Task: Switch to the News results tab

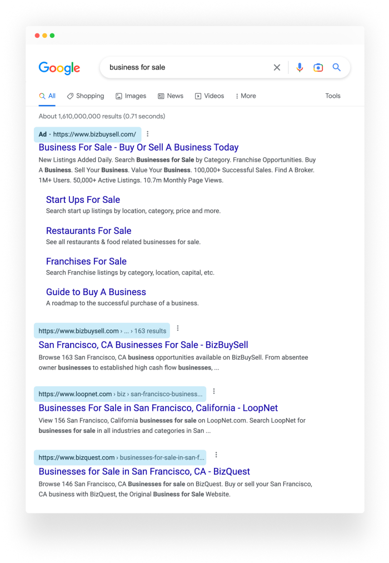Action: [x=171, y=96]
